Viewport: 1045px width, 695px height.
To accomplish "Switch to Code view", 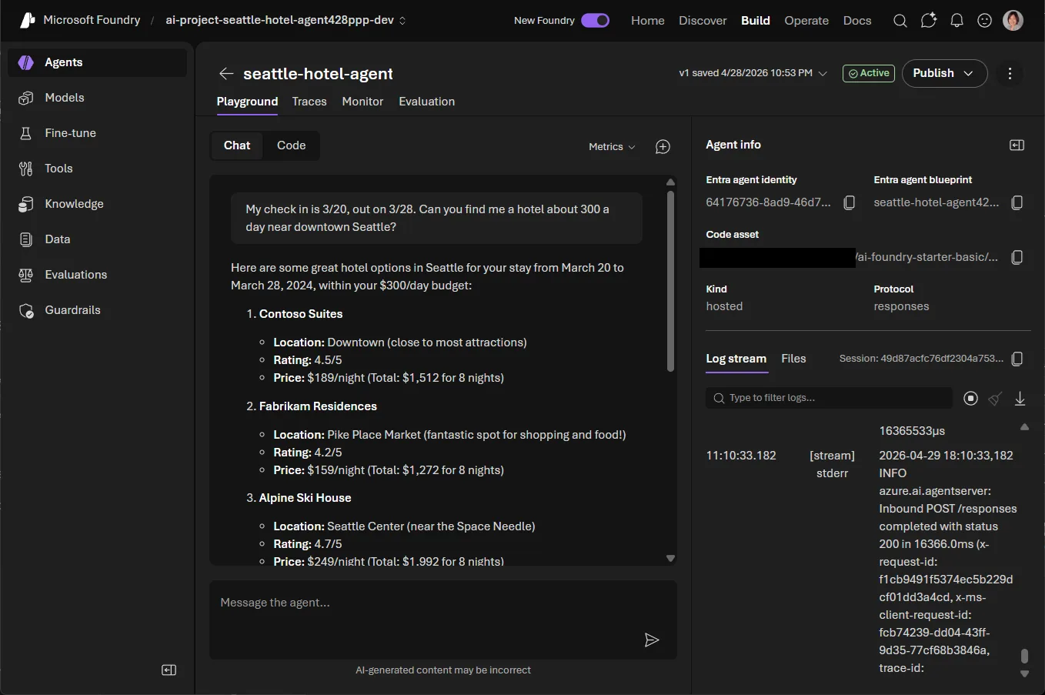I will tap(292, 145).
